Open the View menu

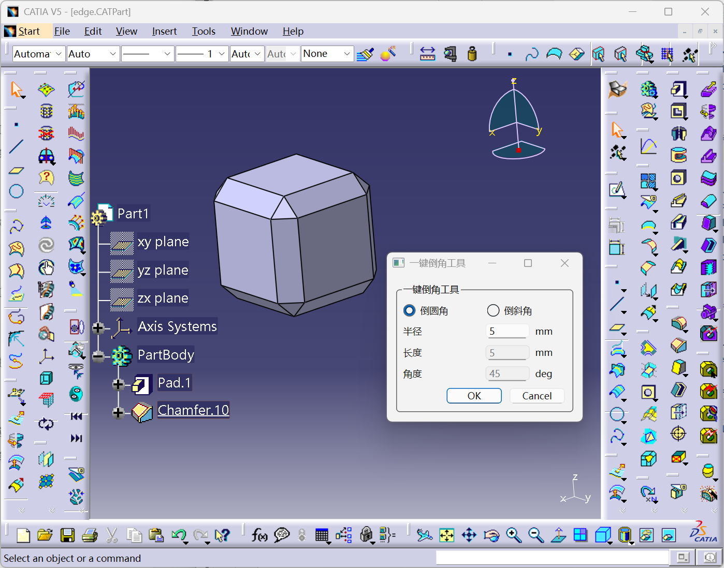click(x=126, y=32)
